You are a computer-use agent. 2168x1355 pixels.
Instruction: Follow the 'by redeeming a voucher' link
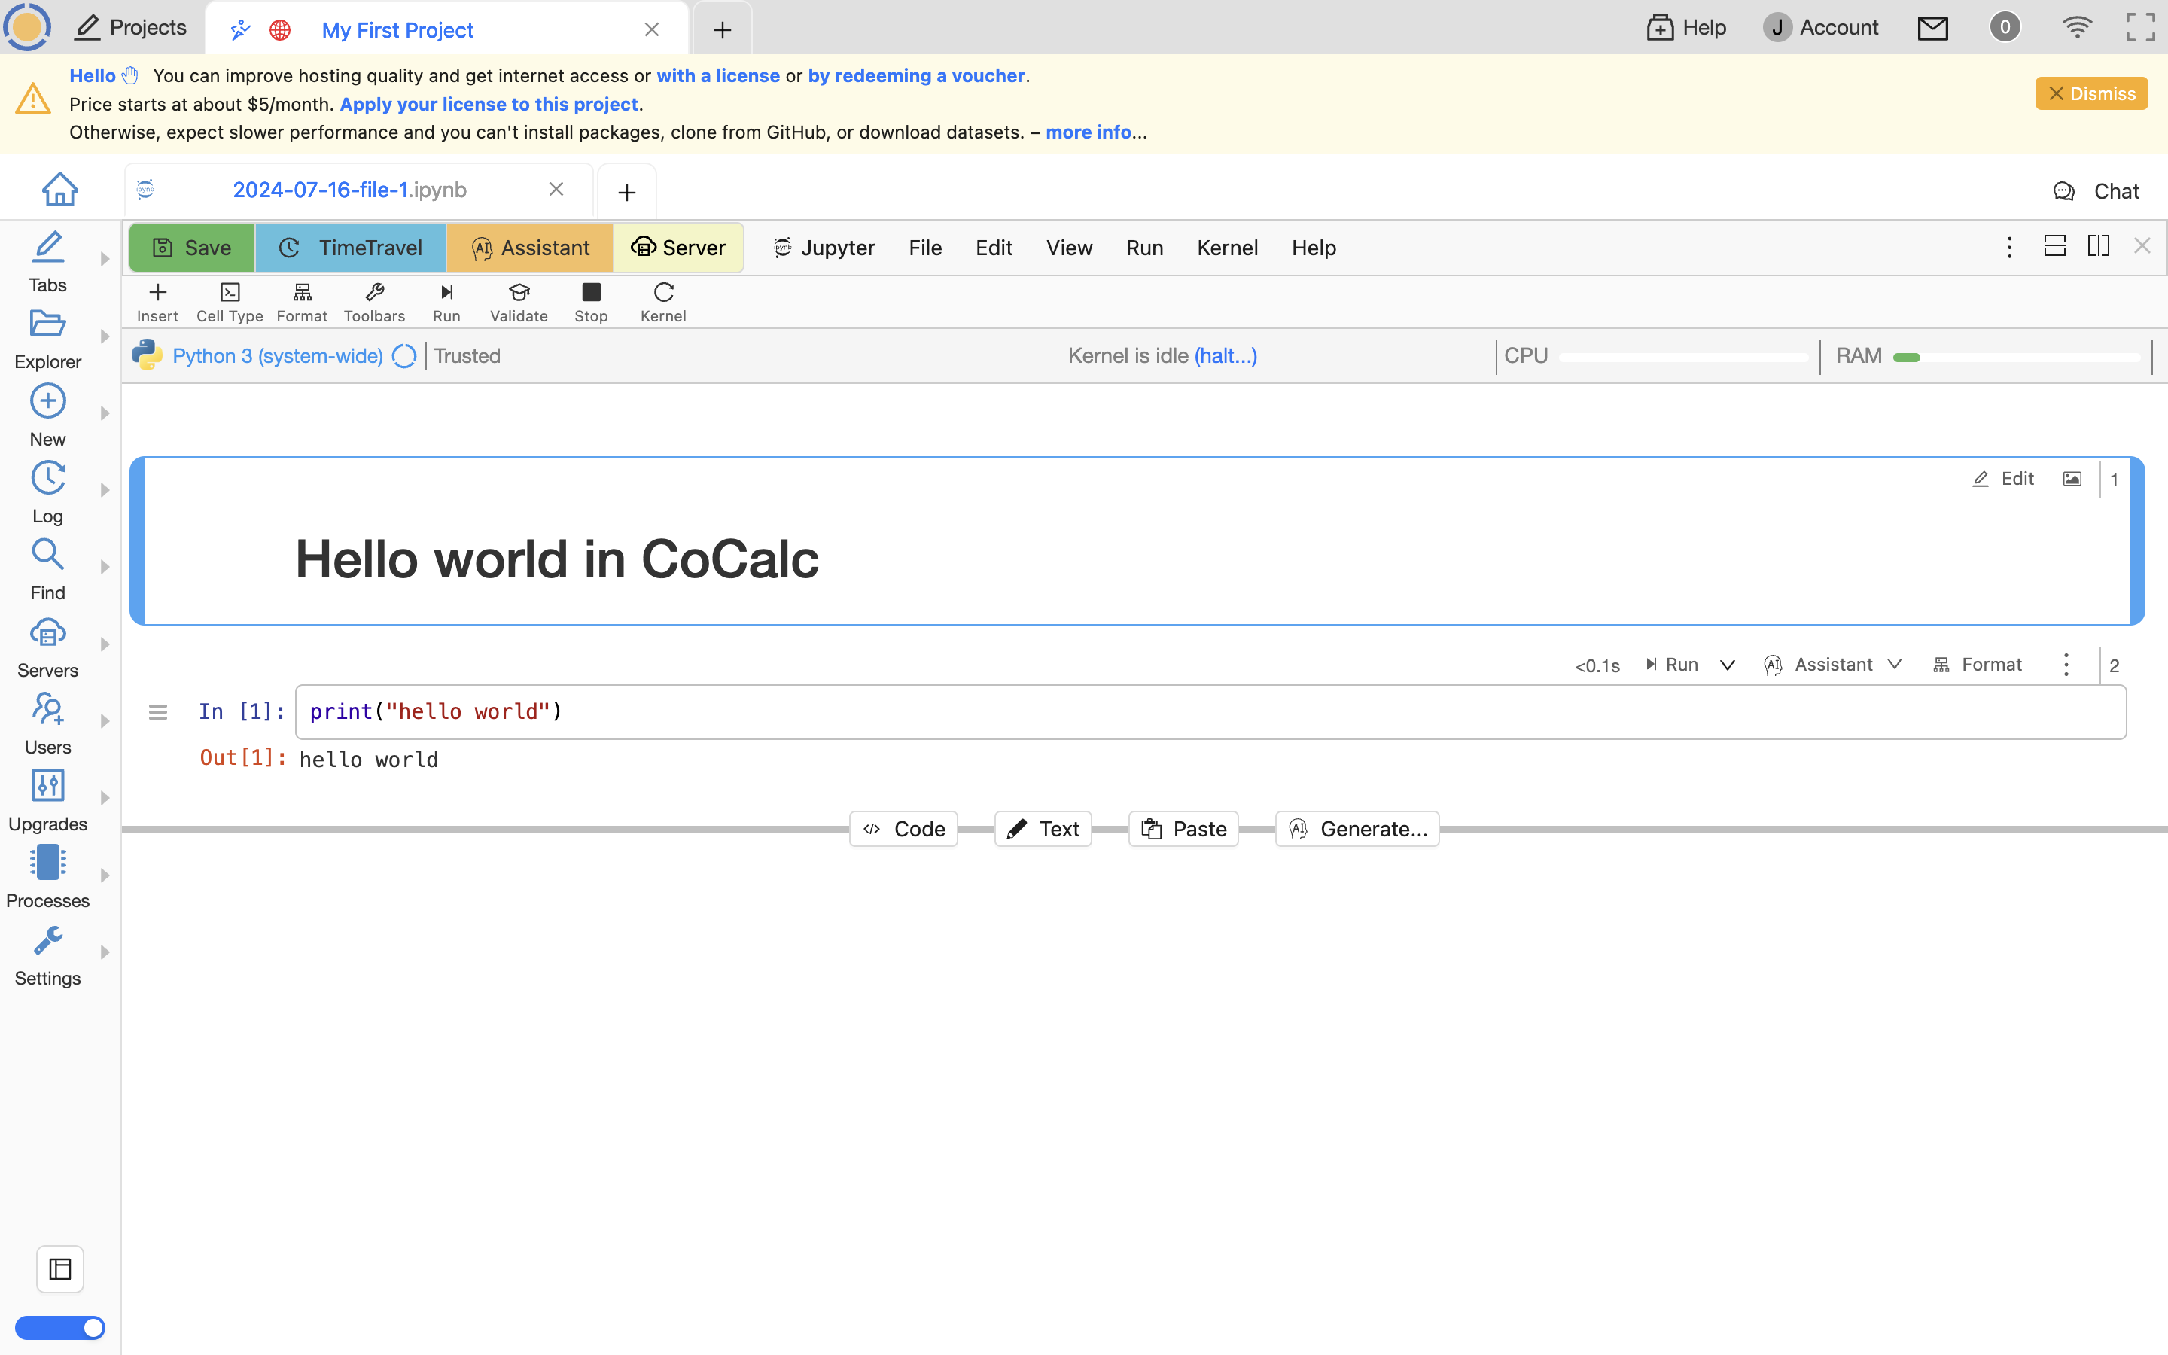click(x=915, y=75)
